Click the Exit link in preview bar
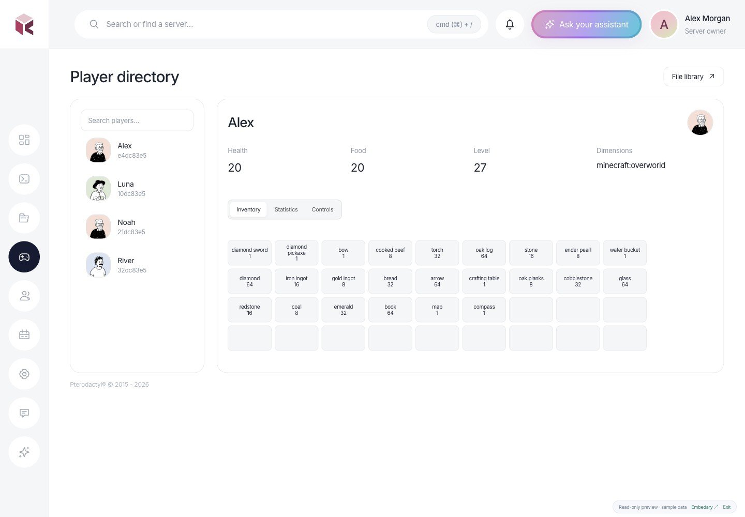Screen dimensions: 745x517 tap(727, 507)
